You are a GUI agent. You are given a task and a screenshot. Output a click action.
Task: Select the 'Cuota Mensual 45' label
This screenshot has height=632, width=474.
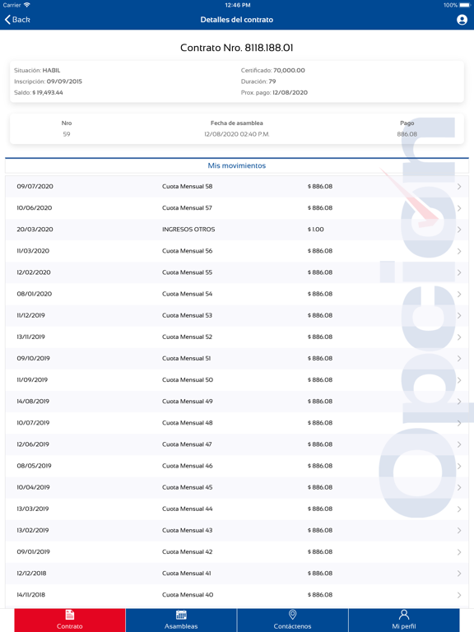tap(188, 487)
